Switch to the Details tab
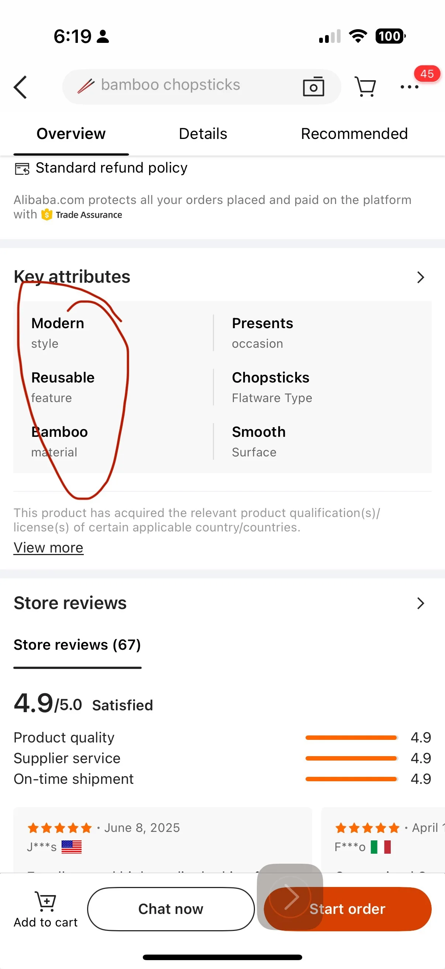Screen dimensions: 445x969 (203, 134)
